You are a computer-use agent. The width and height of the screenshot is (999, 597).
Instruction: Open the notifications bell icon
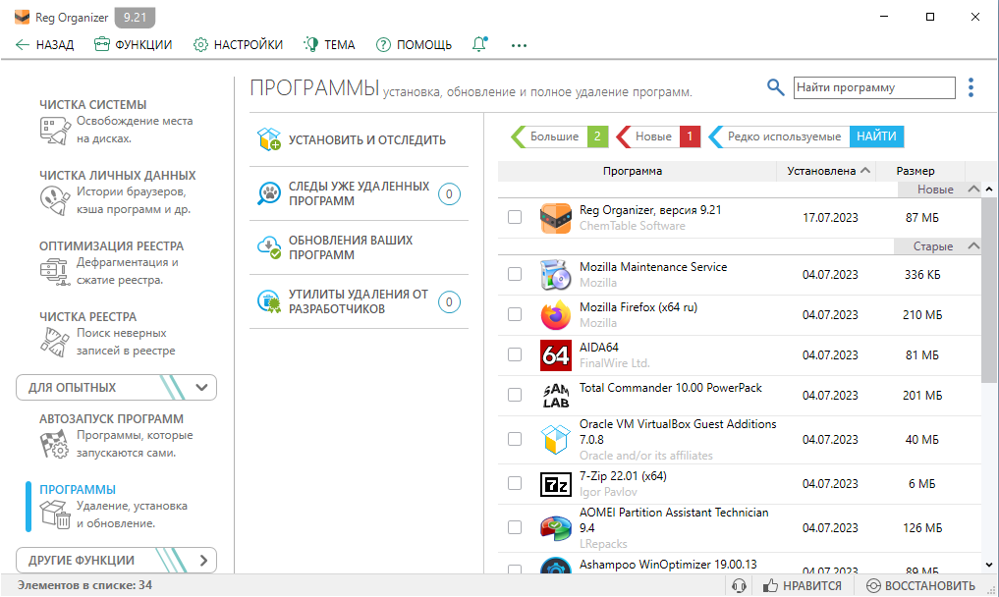[x=479, y=44]
